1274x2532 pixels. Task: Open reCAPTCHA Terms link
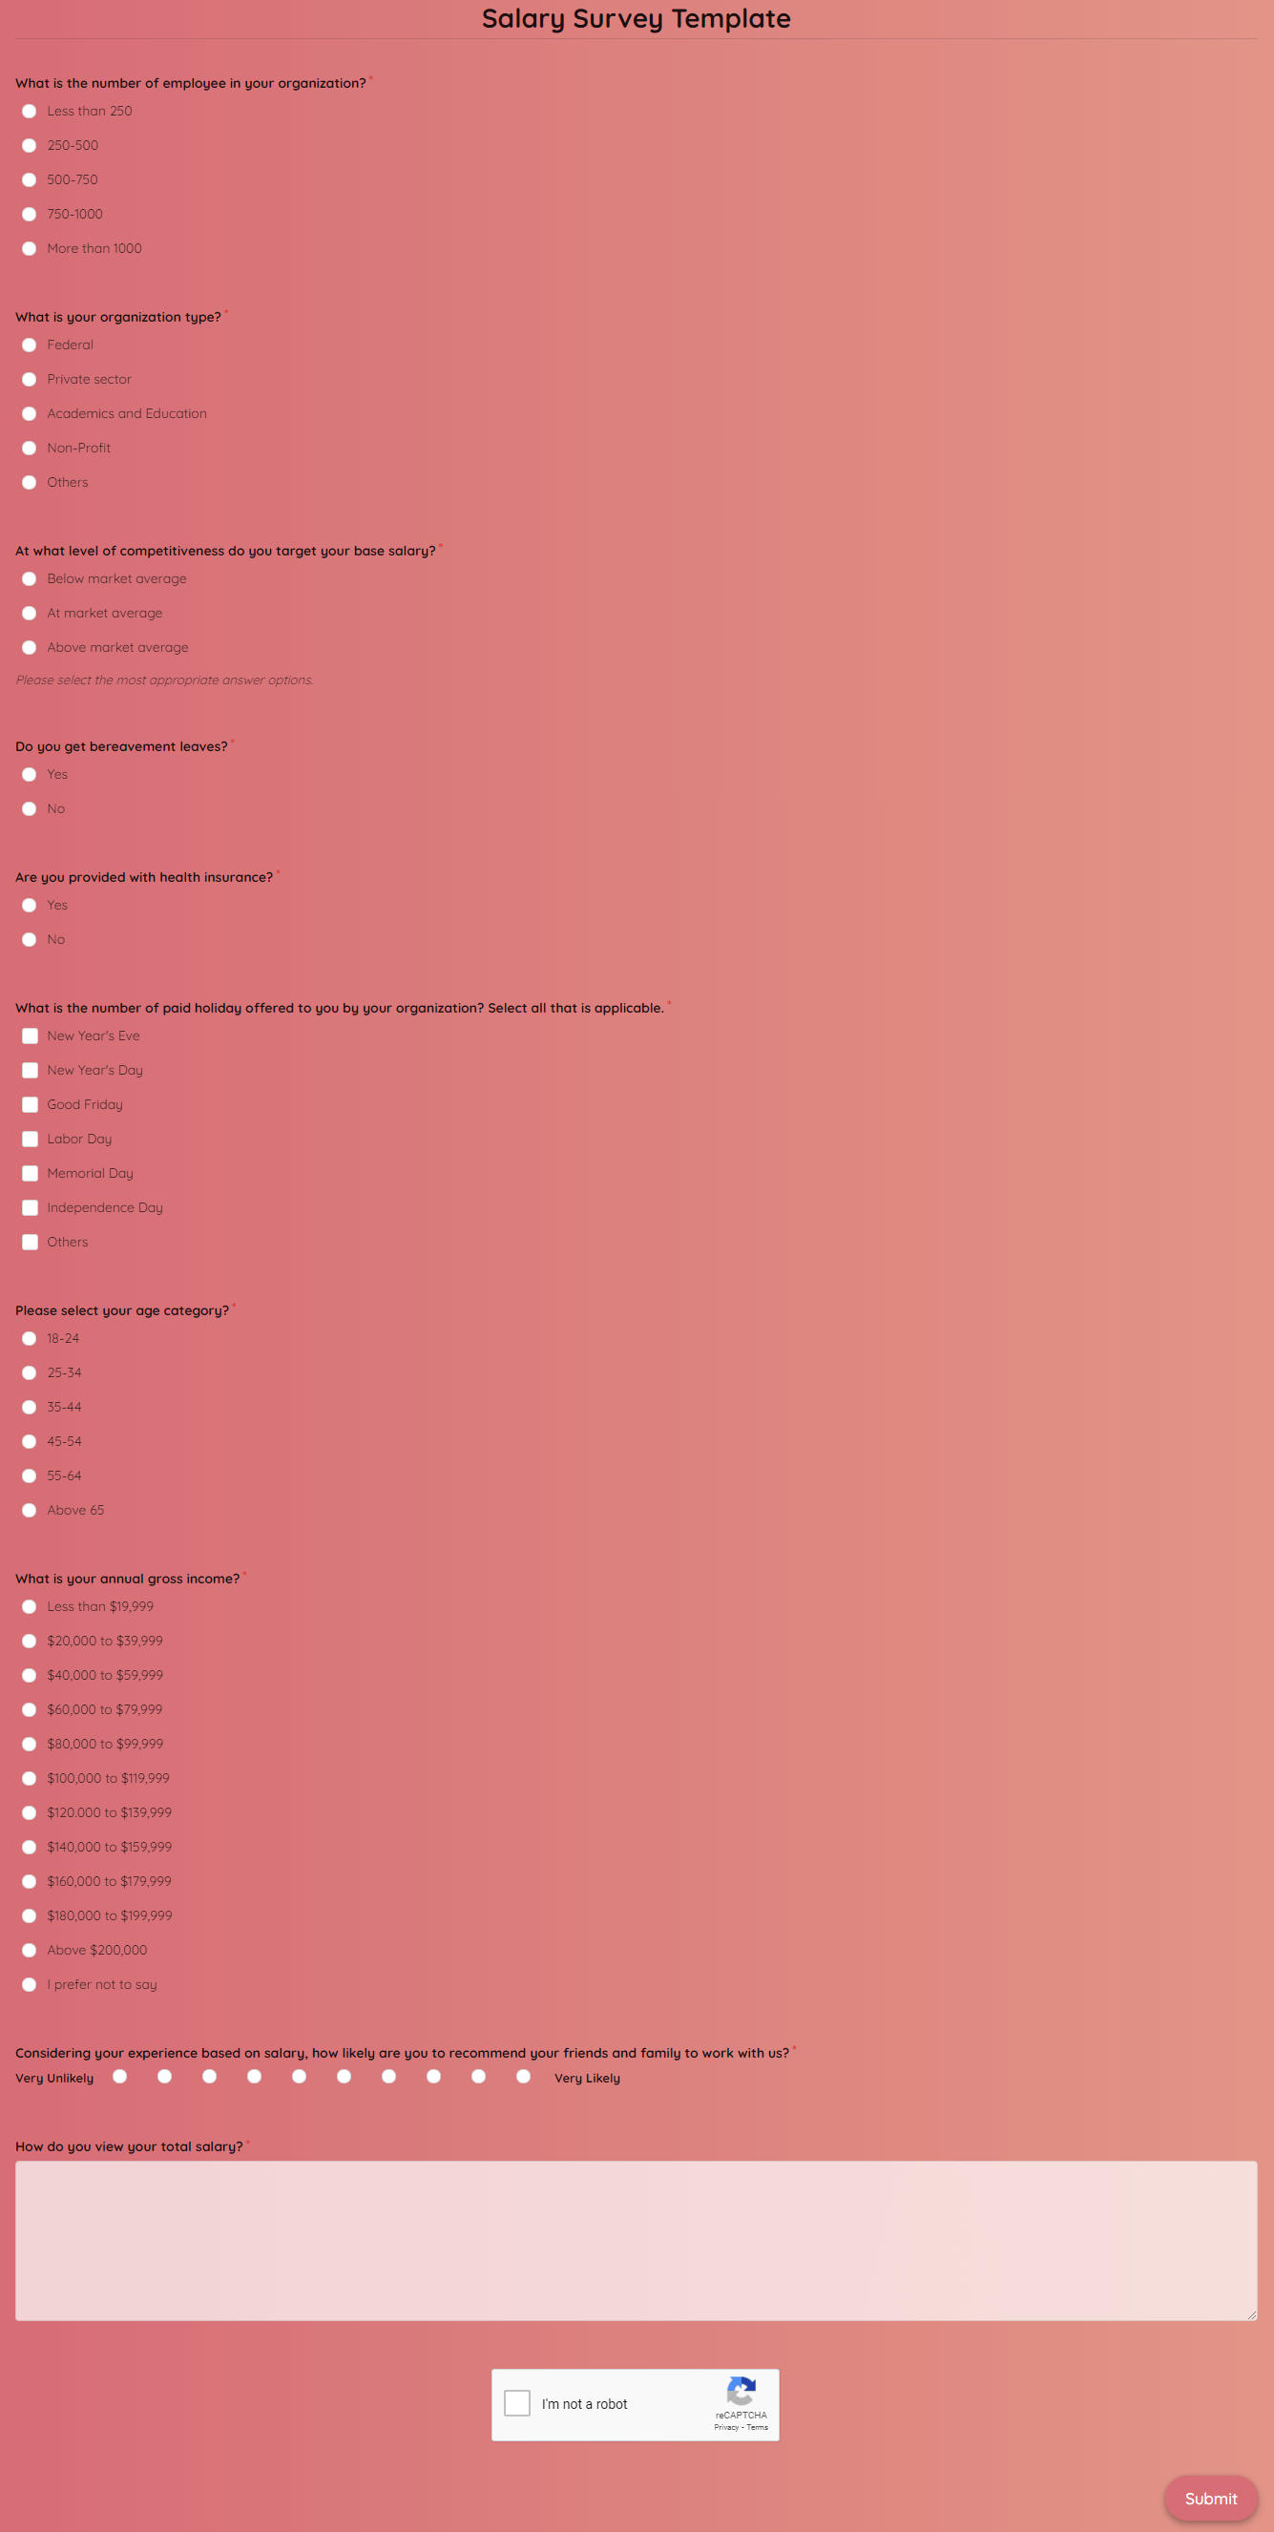(758, 2428)
